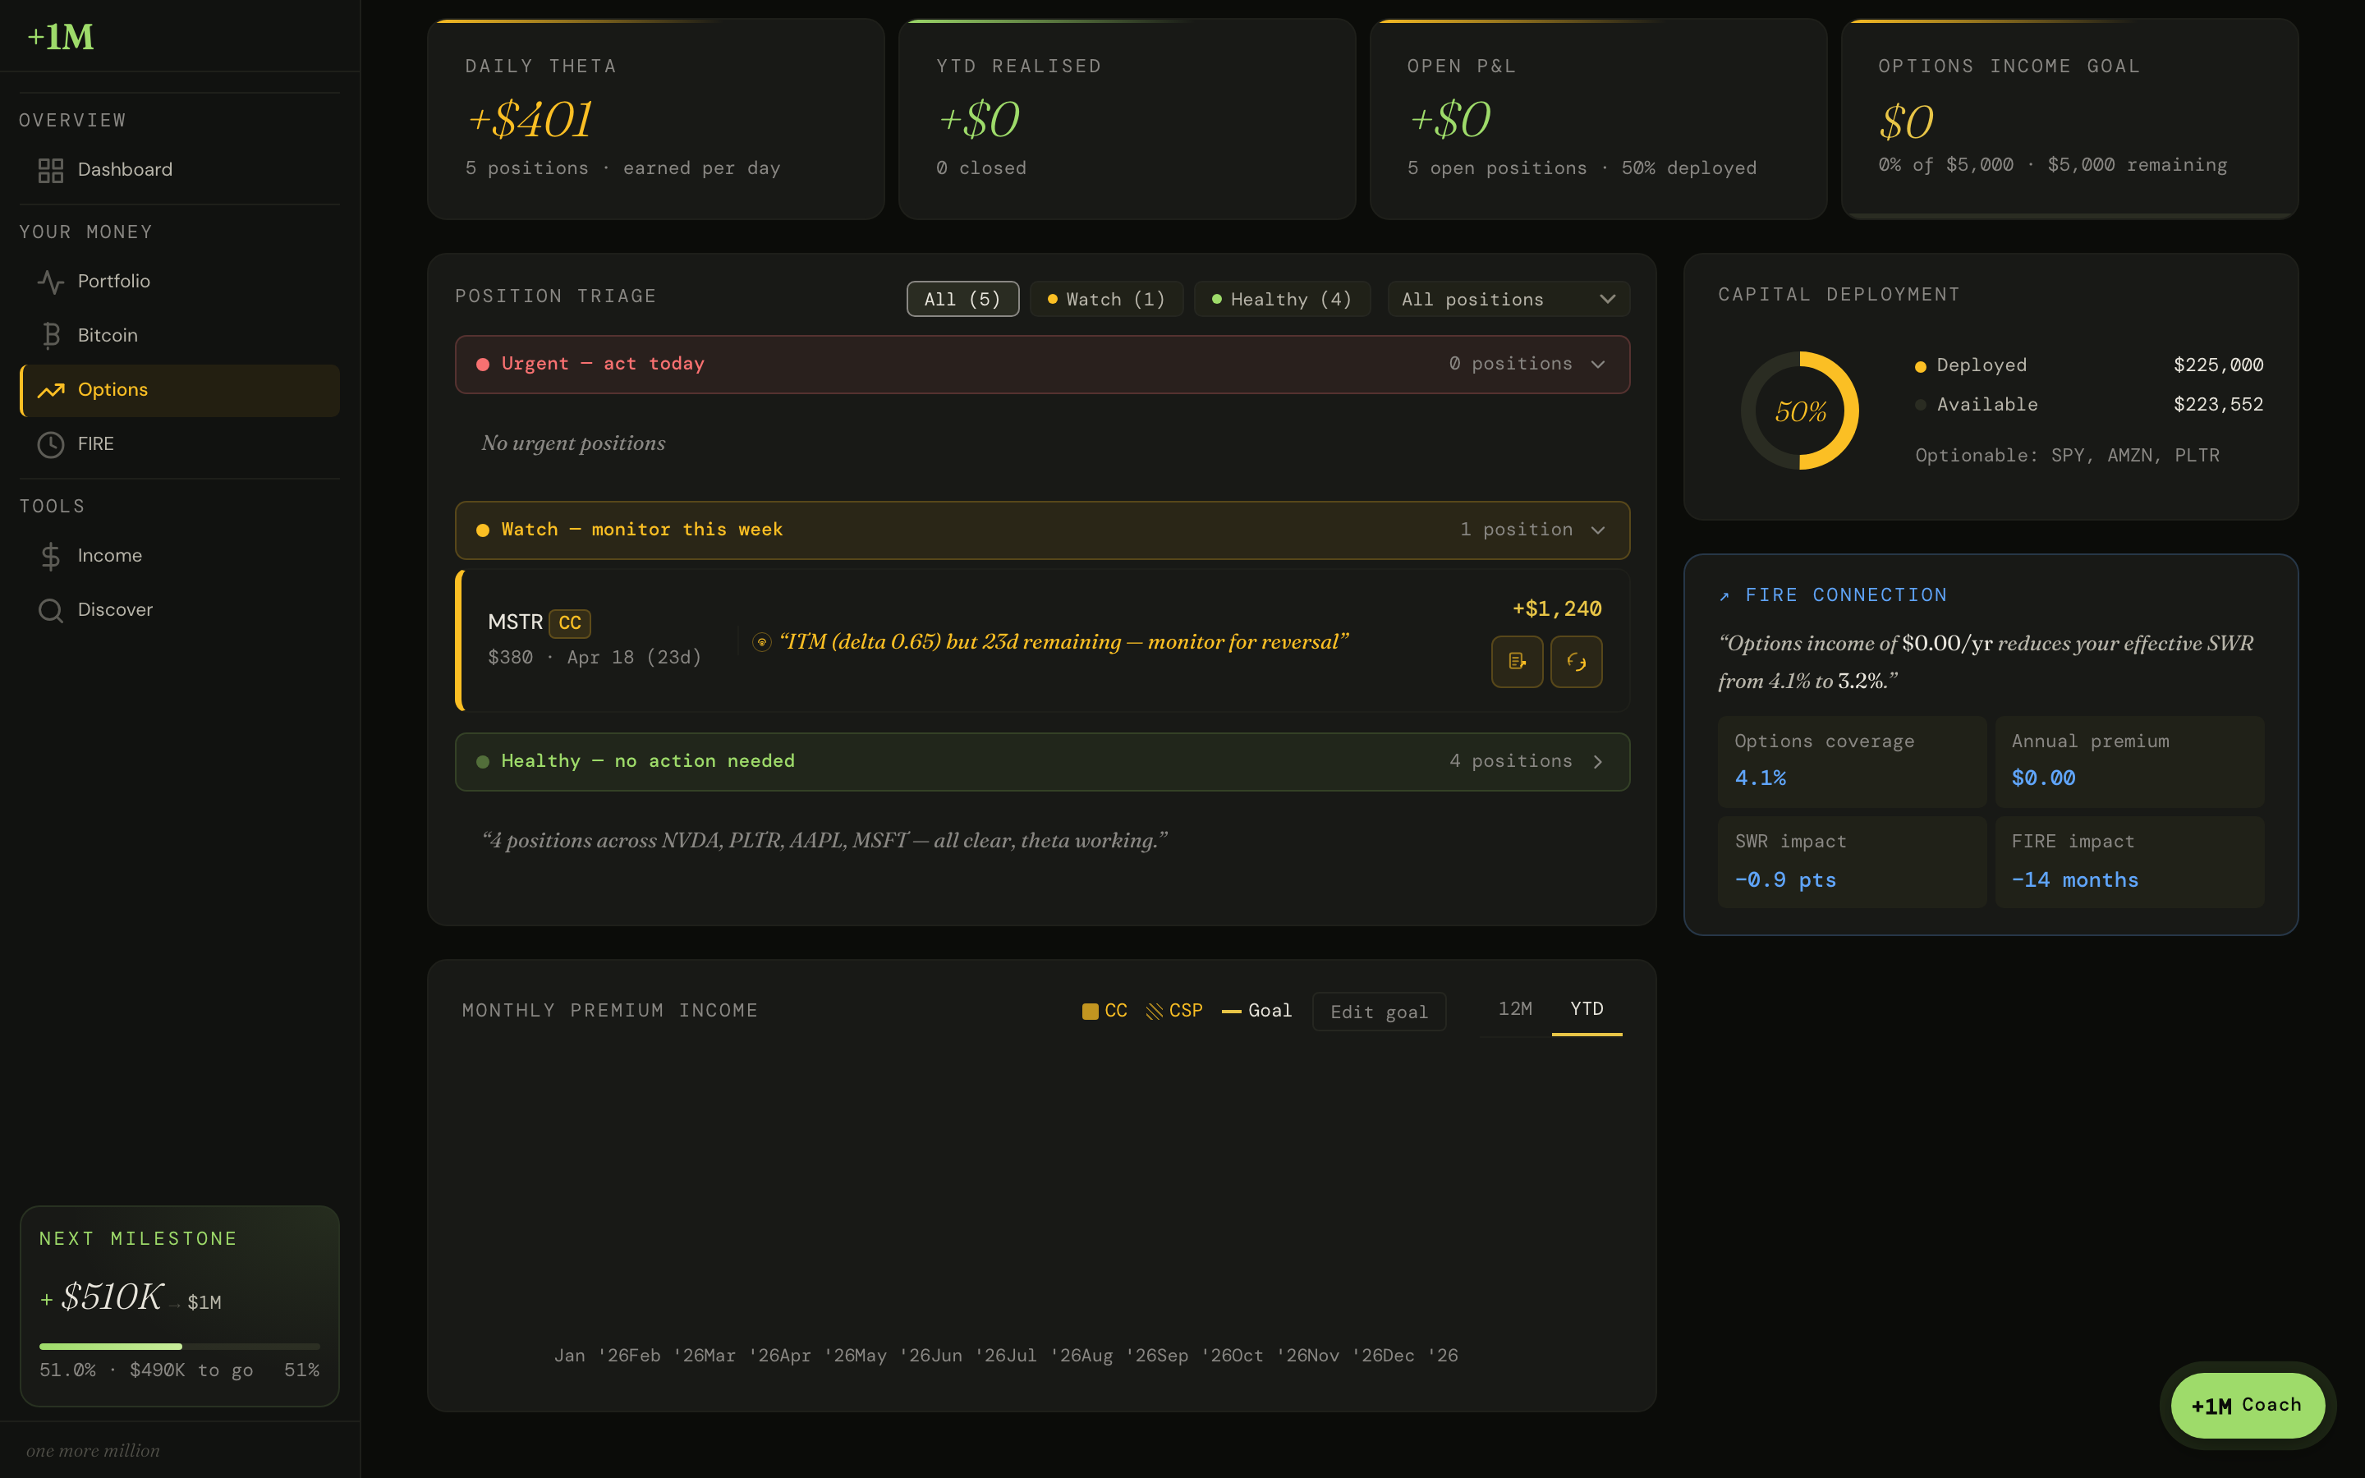Click the green Healthy status dot

483,761
